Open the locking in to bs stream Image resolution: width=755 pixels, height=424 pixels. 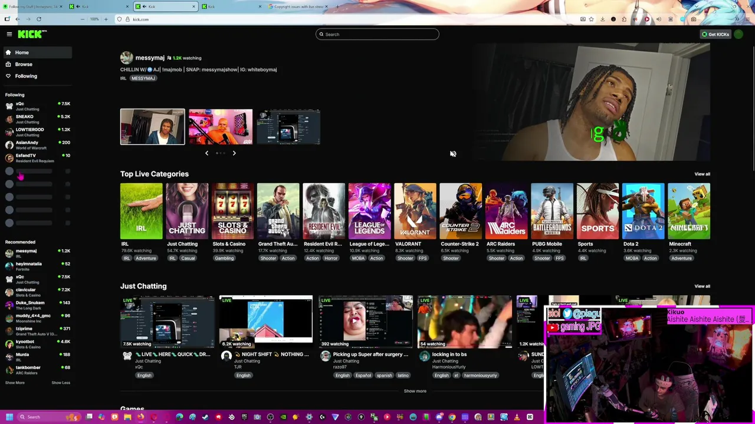464,322
